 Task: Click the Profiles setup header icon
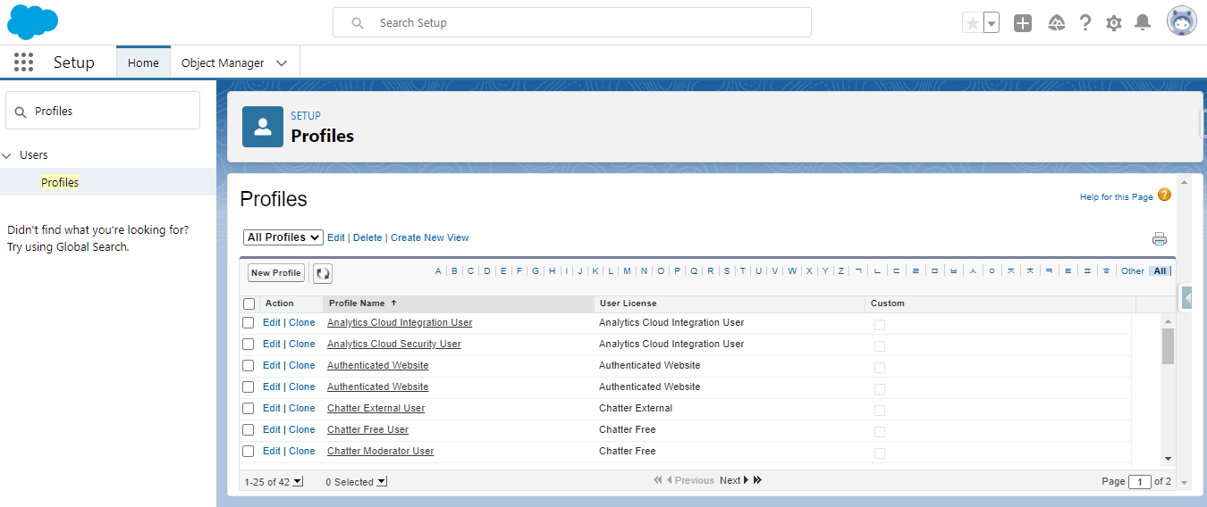pyautogui.click(x=263, y=127)
